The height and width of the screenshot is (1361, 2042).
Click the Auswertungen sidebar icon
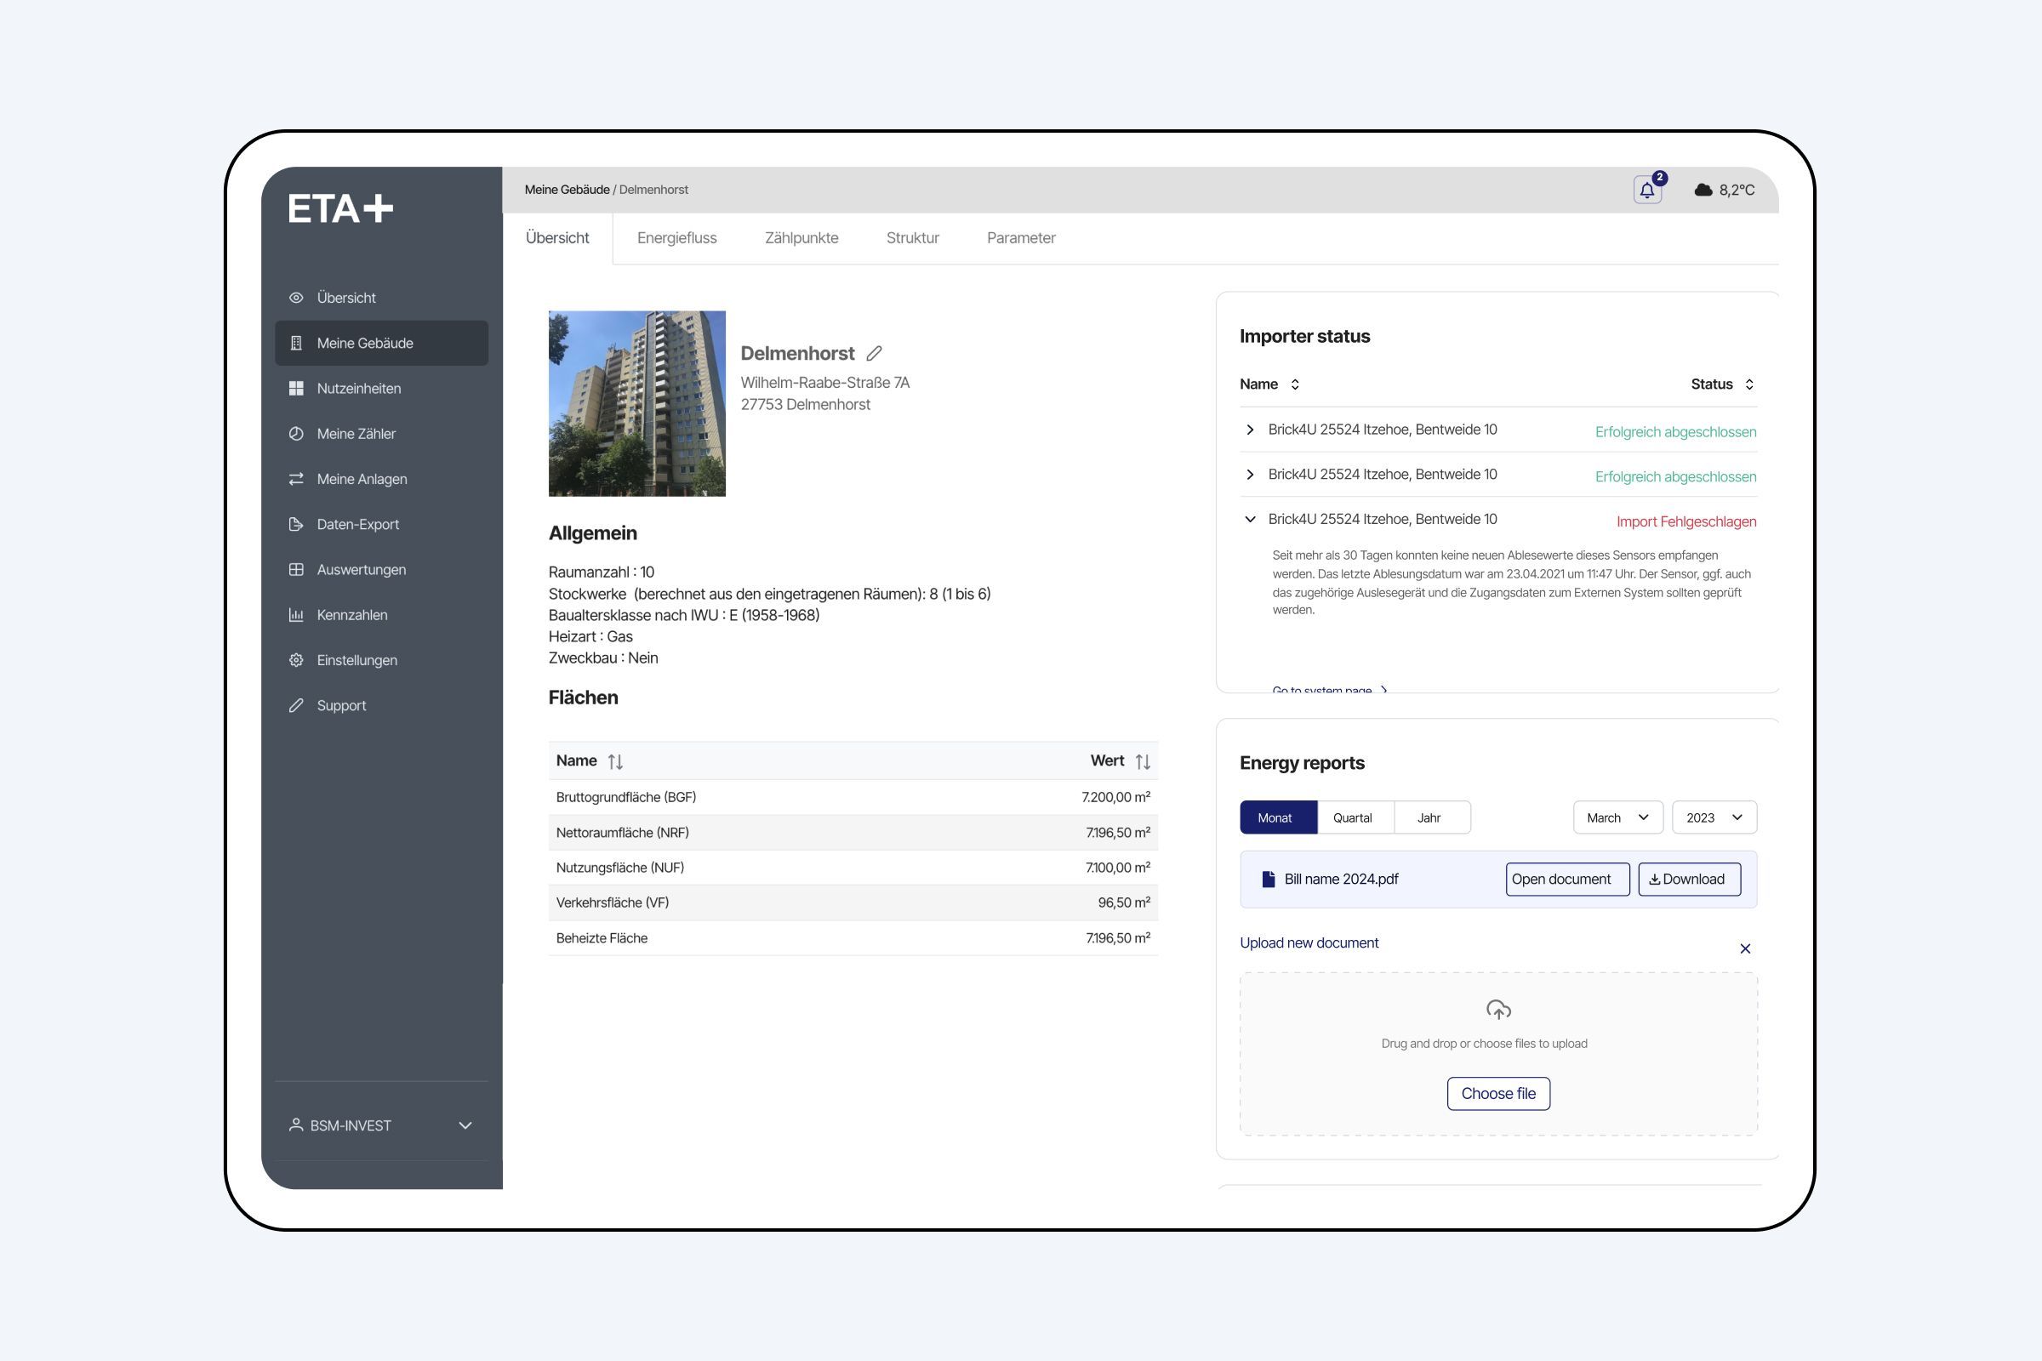point(298,568)
